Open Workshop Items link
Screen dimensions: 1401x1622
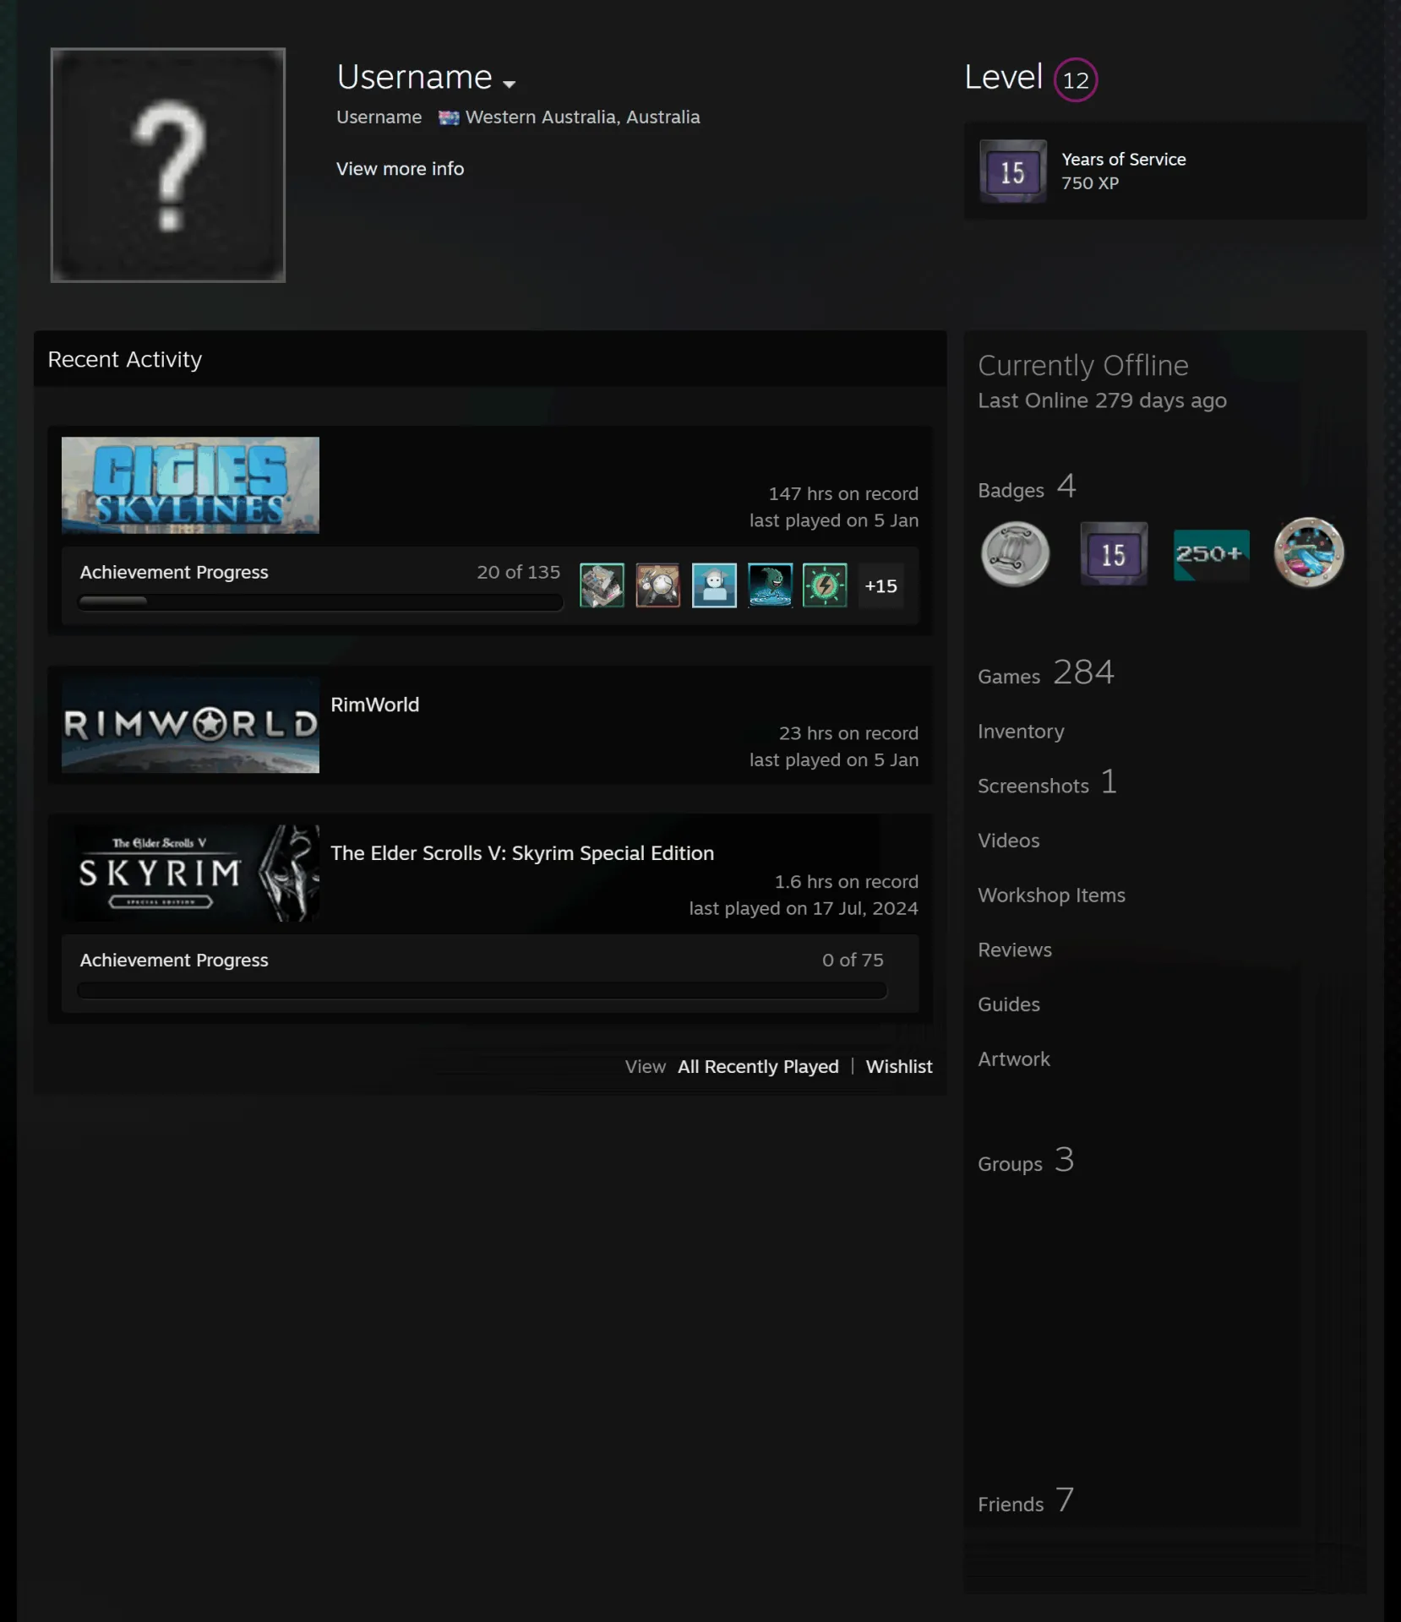coord(1051,895)
